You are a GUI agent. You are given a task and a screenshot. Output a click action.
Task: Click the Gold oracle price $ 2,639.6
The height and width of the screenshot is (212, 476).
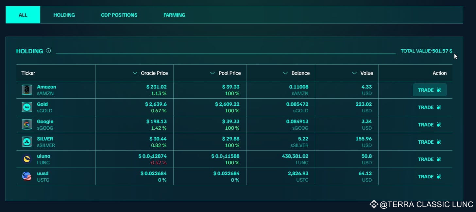click(156, 104)
